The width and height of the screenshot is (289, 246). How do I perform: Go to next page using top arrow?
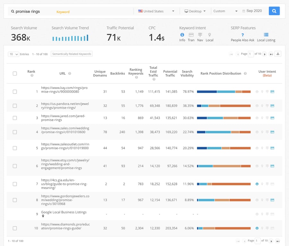pos(265,54)
